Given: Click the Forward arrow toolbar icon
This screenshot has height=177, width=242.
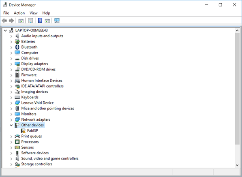Looking at the screenshot, I should tap(11, 21).
